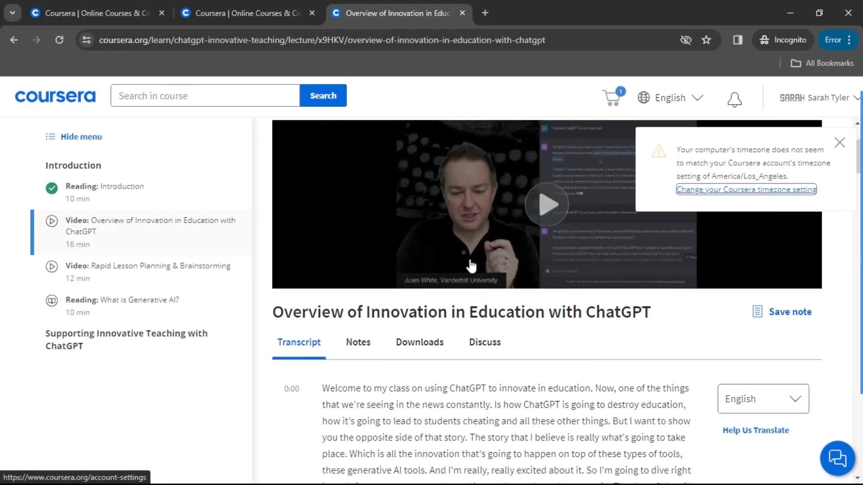The width and height of the screenshot is (863, 485).
Task: Open the tab search dropdown arrow
Action: point(13,13)
